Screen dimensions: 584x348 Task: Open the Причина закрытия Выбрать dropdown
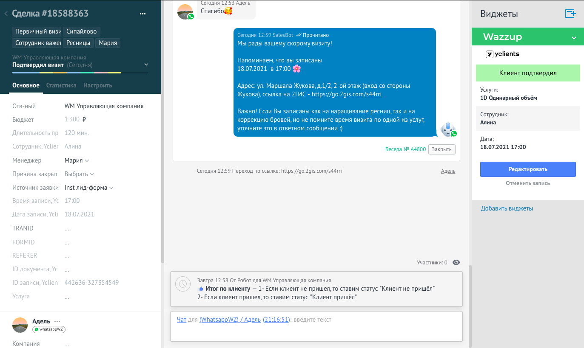[x=80, y=174]
